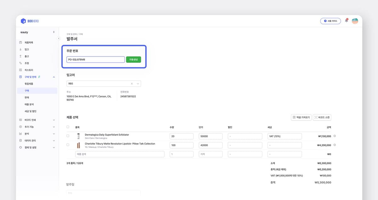Collapse the sidebar with arrow button

coord(59,38)
